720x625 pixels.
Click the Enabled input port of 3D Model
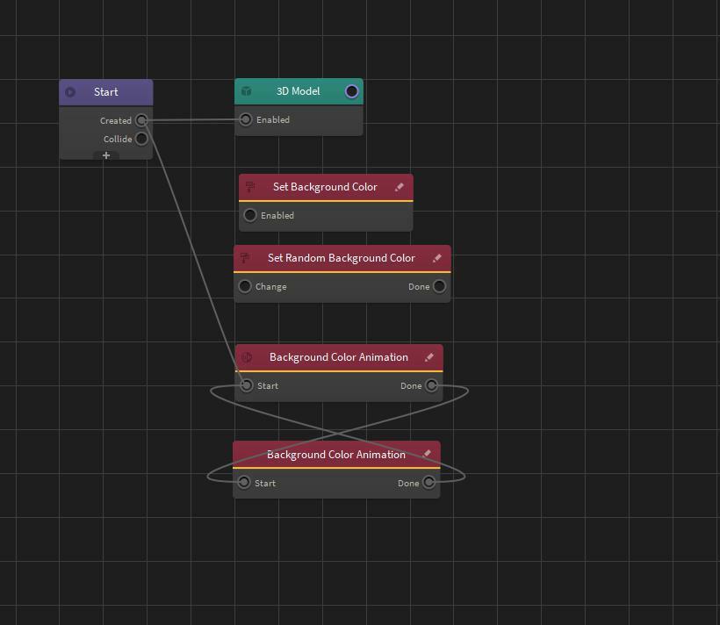point(246,119)
